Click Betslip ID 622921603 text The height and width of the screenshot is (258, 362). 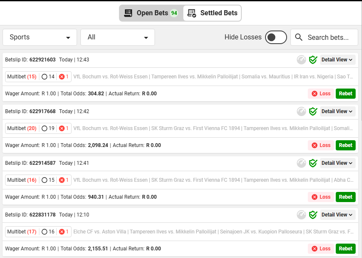30,60
